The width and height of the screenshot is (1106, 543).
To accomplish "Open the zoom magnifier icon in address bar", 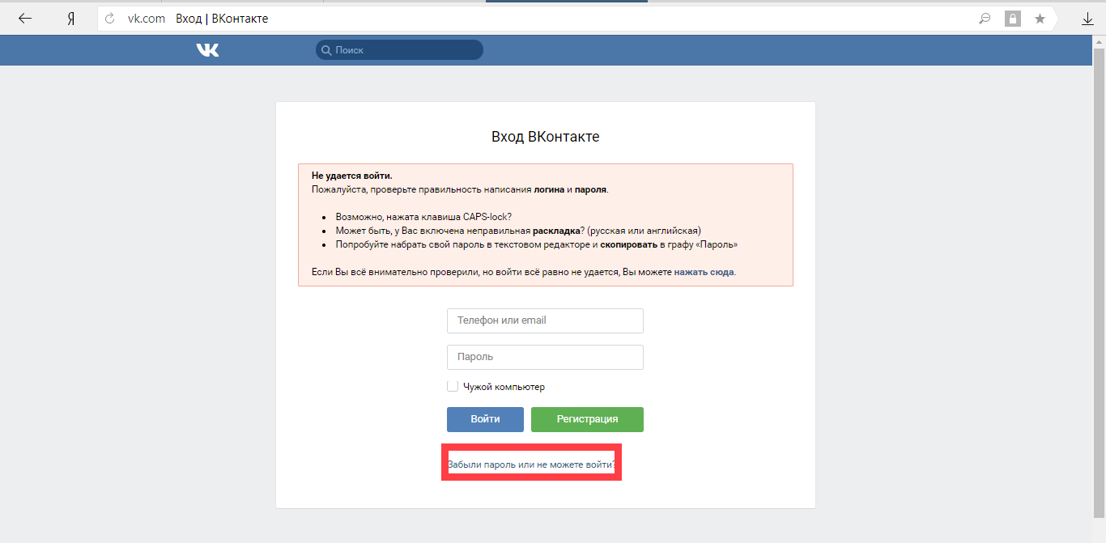I will (985, 19).
